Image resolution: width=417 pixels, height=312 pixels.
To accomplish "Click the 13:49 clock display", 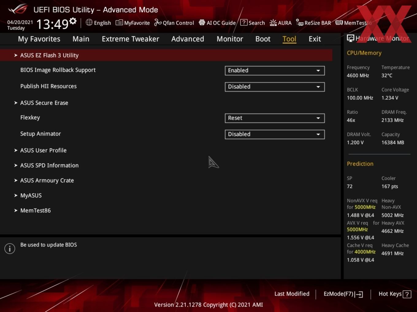I will tap(52, 24).
